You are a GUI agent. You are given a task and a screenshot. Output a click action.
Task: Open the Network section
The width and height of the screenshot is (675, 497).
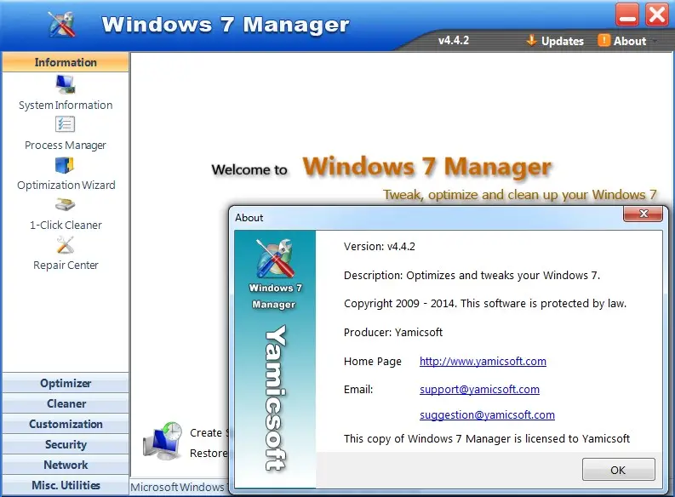[x=66, y=465]
